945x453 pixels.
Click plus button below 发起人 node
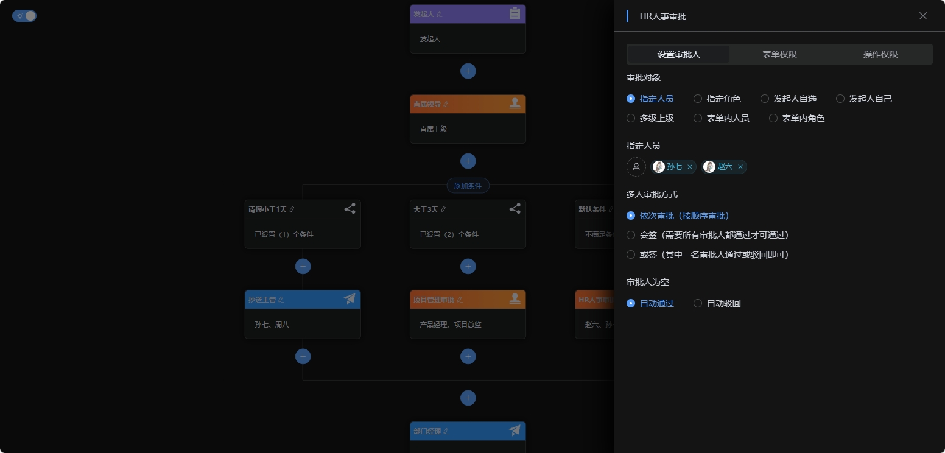coord(468,71)
